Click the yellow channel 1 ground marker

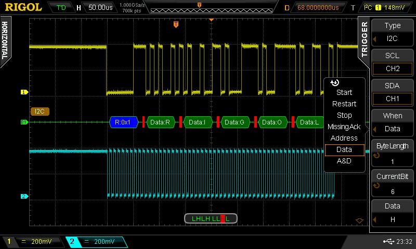pyautogui.click(x=23, y=92)
